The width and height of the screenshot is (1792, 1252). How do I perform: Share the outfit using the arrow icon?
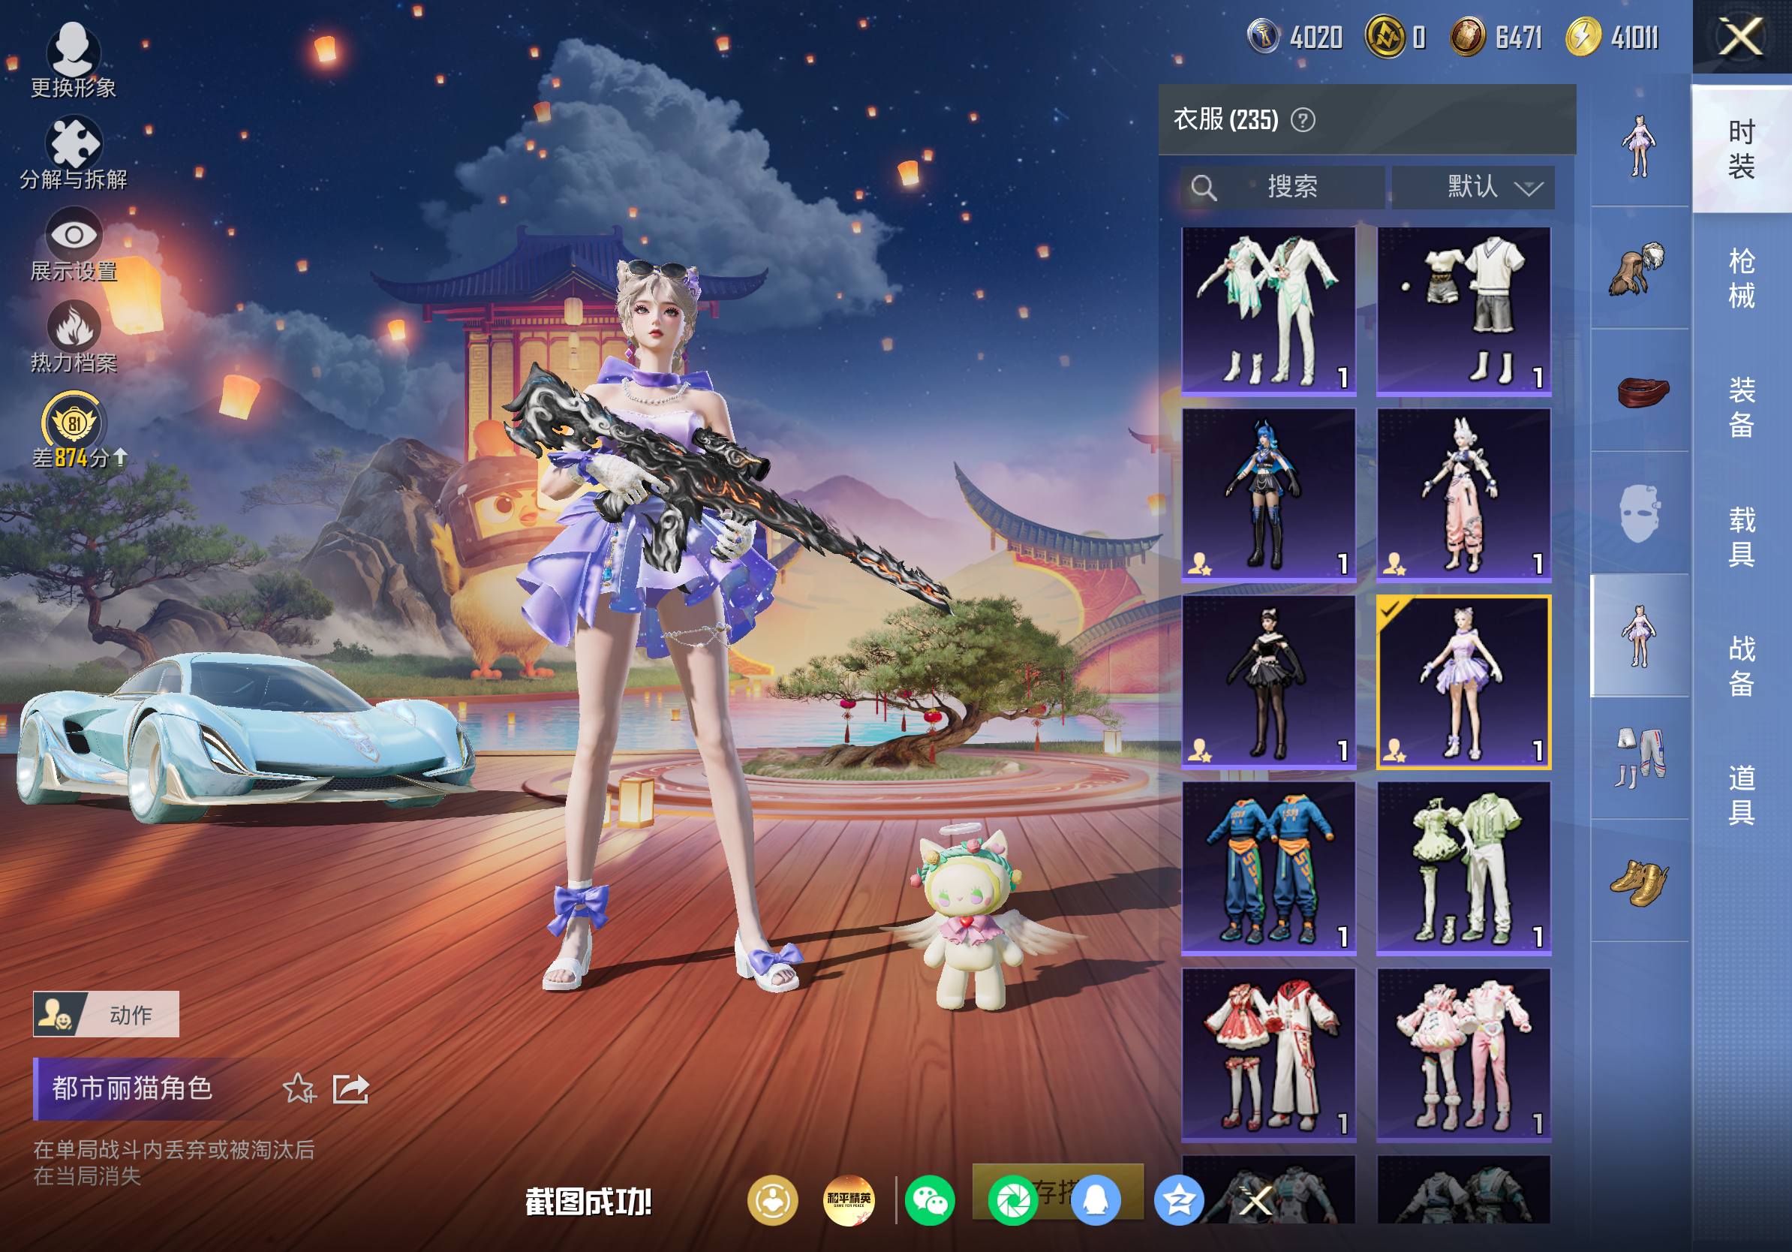pyautogui.click(x=350, y=1088)
